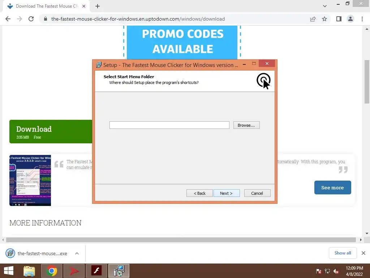
Task: Dismiss the Chrome downloads bar
Action: (x=363, y=253)
